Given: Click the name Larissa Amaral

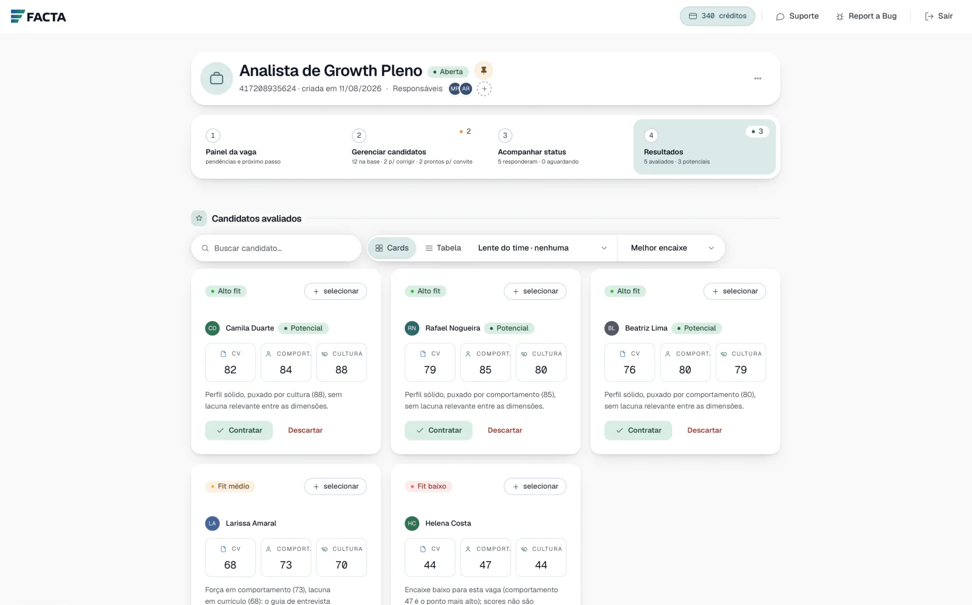Looking at the screenshot, I should point(251,524).
